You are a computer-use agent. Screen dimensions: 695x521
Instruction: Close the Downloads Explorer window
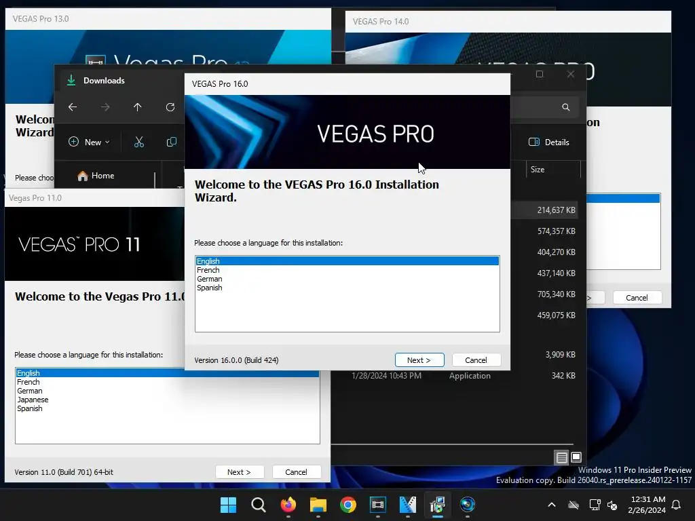[x=571, y=74]
